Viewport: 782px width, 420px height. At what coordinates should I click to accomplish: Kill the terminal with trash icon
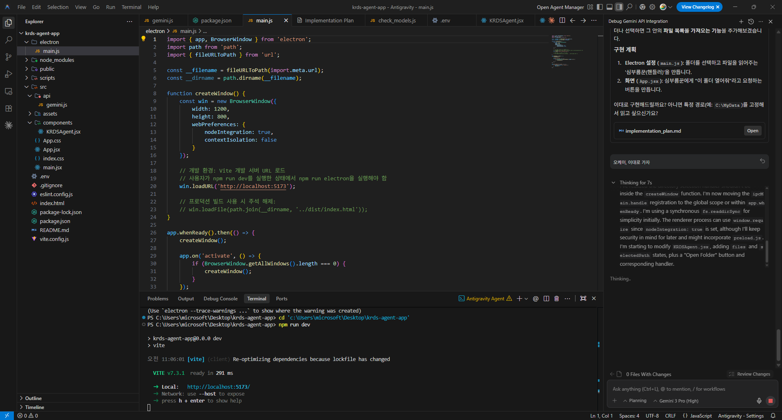pyautogui.click(x=556, y=299)
